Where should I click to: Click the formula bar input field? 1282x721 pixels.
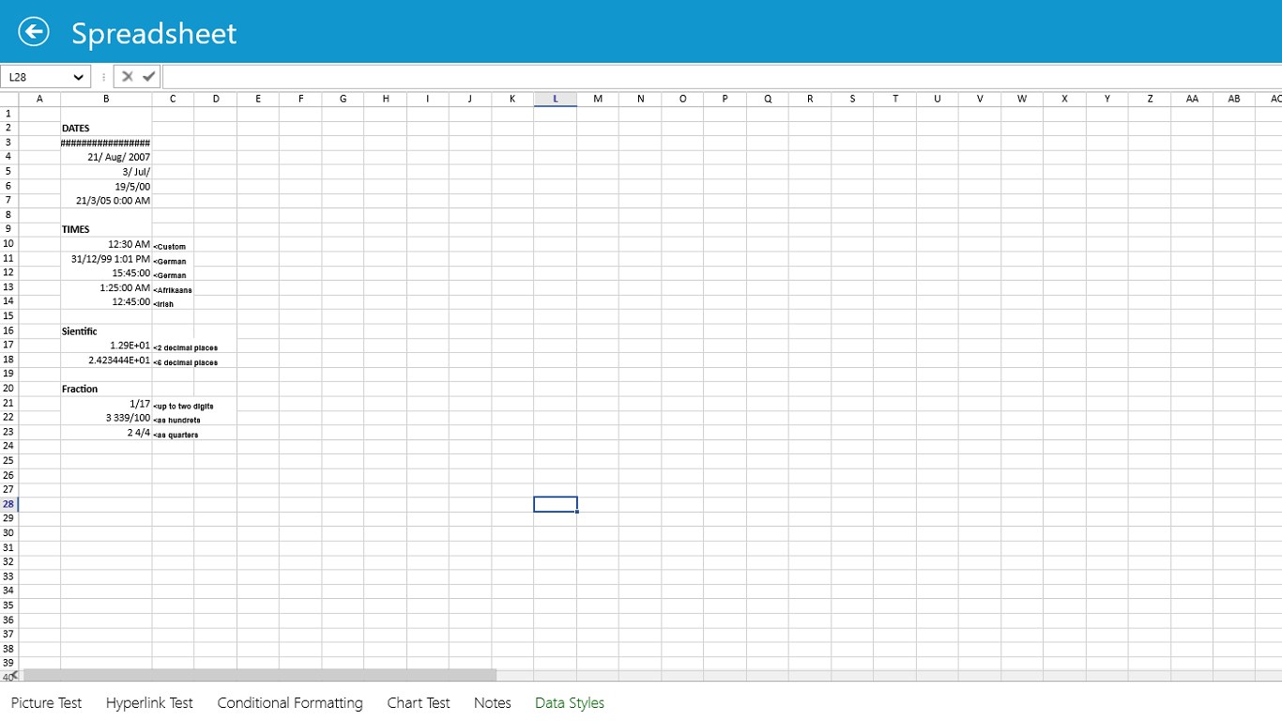click(722, 77)
